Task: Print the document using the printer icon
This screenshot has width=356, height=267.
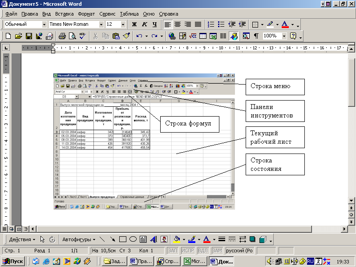Action: [62, 36]
